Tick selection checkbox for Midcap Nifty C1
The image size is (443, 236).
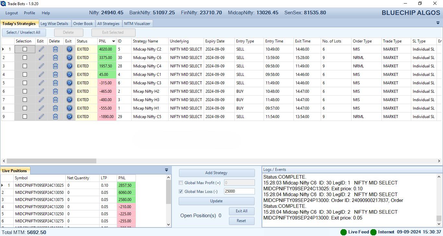pyautogui.click(x=25, y=74)
